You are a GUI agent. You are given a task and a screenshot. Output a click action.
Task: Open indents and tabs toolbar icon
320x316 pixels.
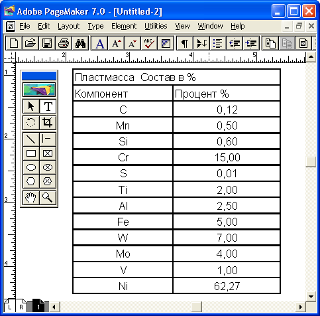point(201,43)
